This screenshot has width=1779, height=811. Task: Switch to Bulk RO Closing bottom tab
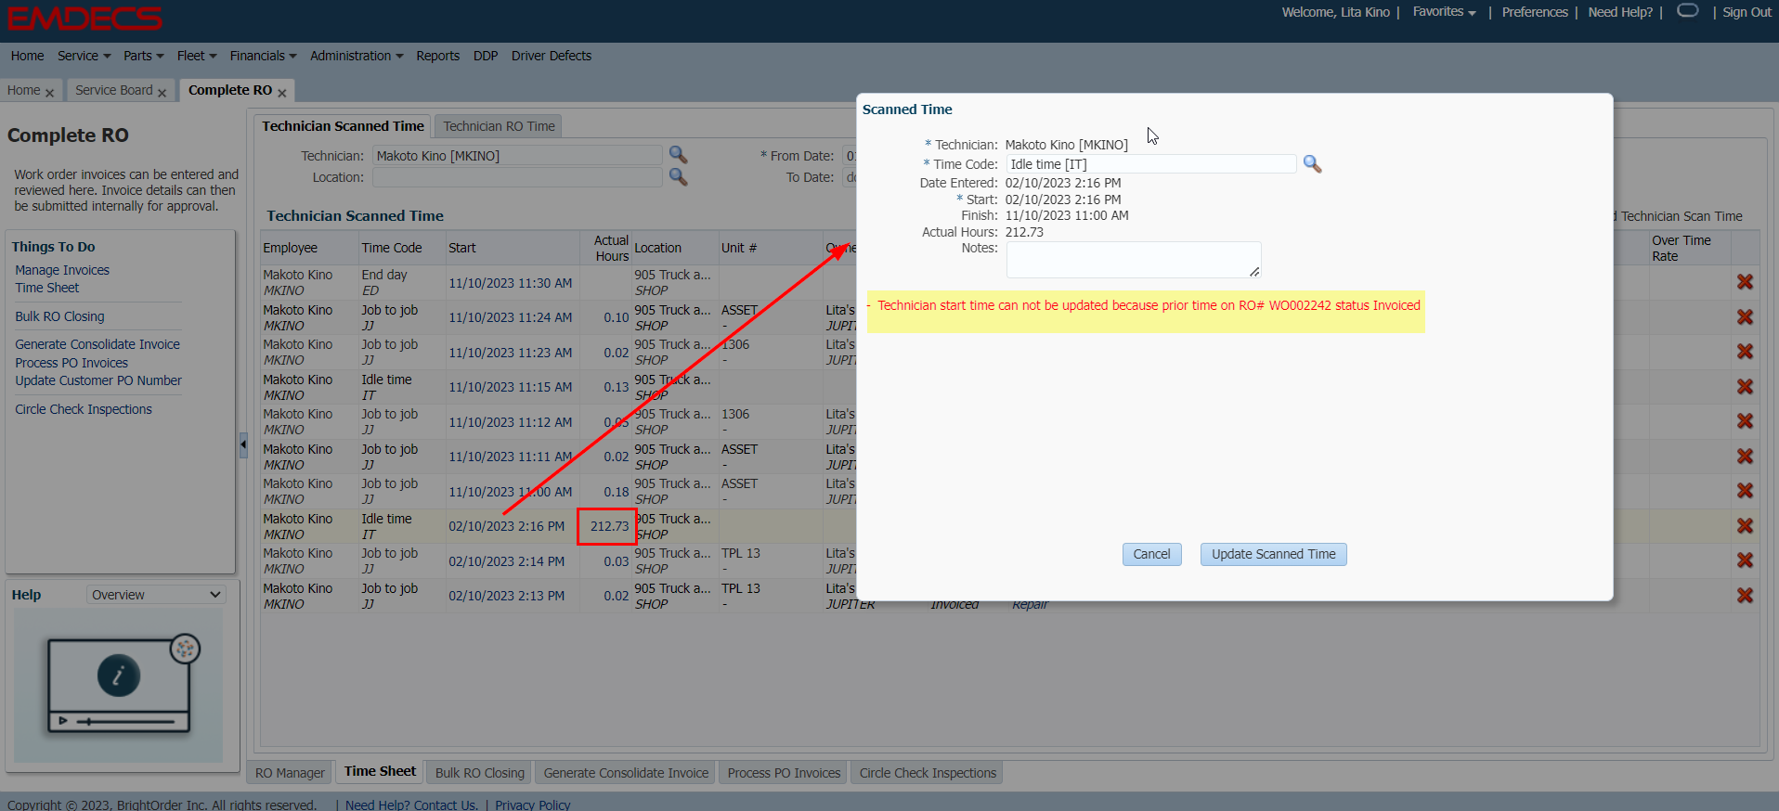pyautogui.click(x=480, y=773)
